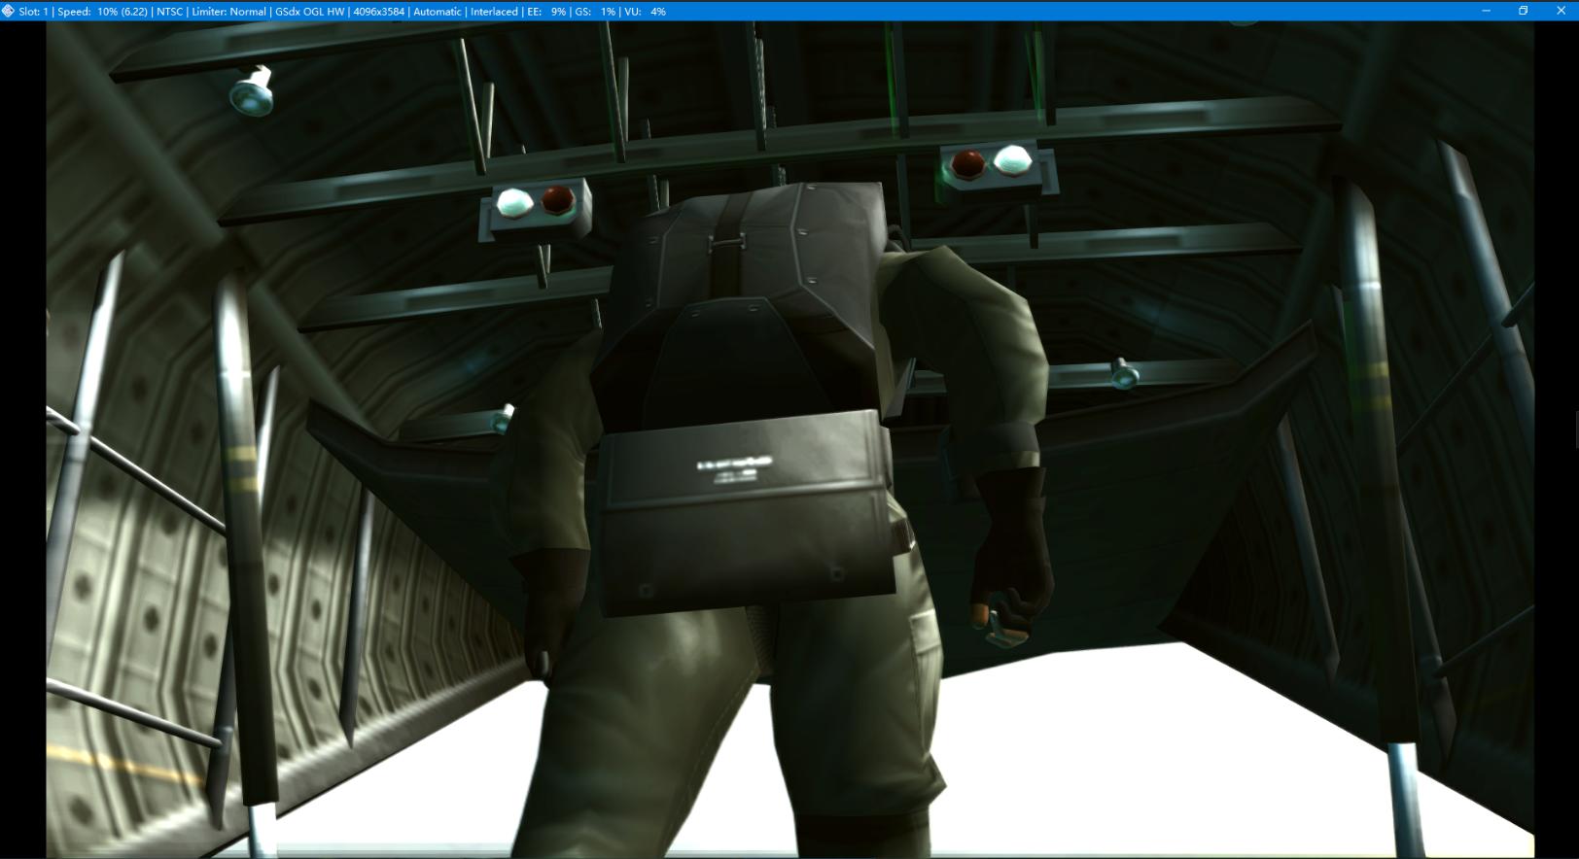Restore down the emulator game window
Viewport: 1579px width, 859px height.
click(x=1524, y=11)
